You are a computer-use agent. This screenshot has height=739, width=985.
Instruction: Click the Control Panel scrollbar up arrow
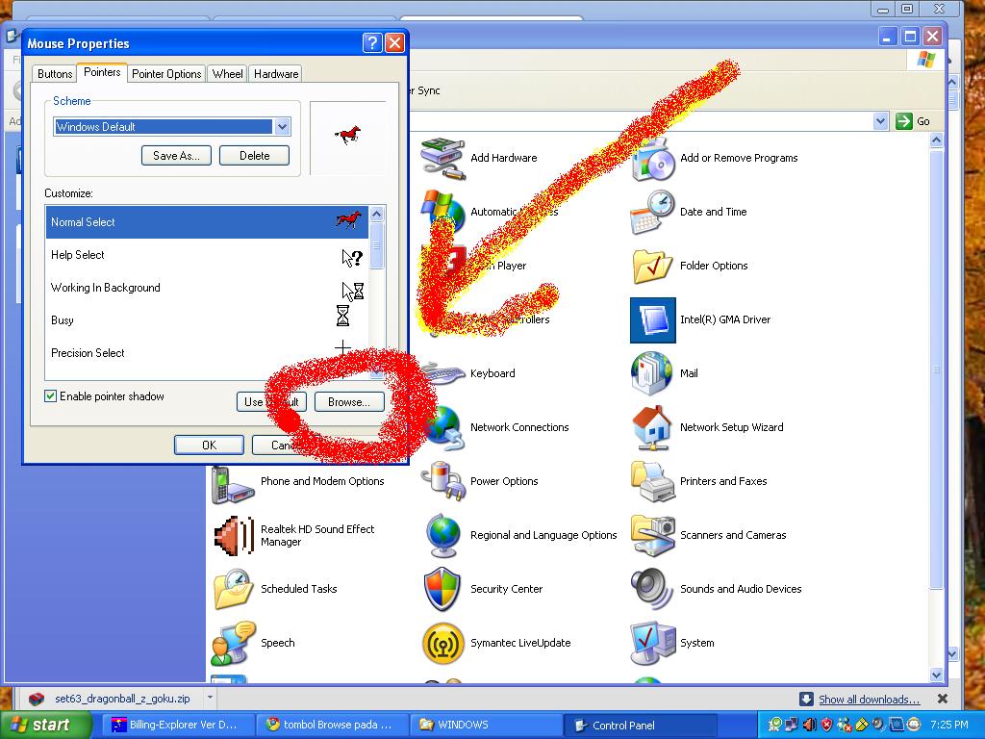tap(937, 140)
